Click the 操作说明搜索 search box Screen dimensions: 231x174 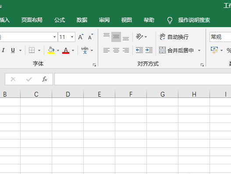pyautogui.click(x=194, y=20)
